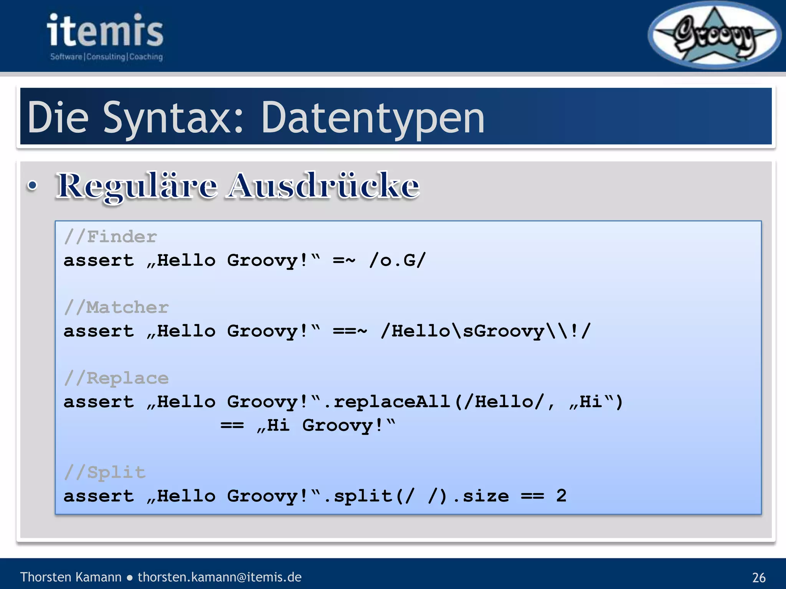Screen dimensions: 786x589
Task: Click the .size == 2 expression
Action: (x=510, y=496)
